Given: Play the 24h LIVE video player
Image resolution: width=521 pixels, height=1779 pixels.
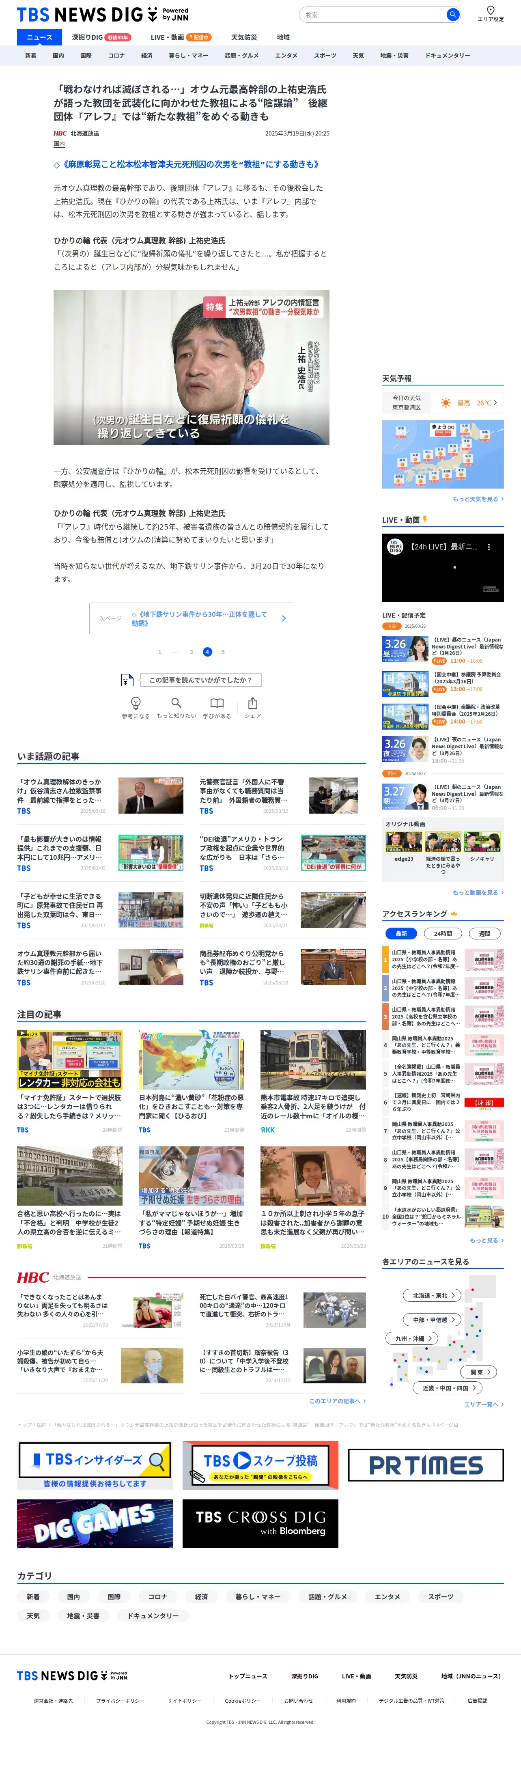Looking at the screenshot, I should pos(443,568).
